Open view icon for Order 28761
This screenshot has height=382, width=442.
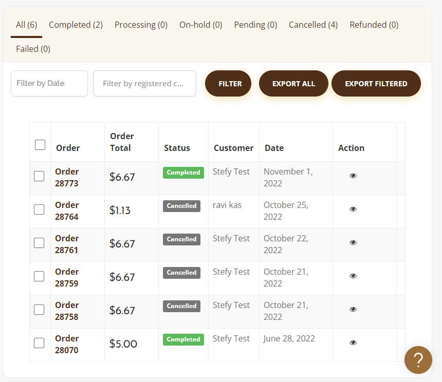pos(353,242)
